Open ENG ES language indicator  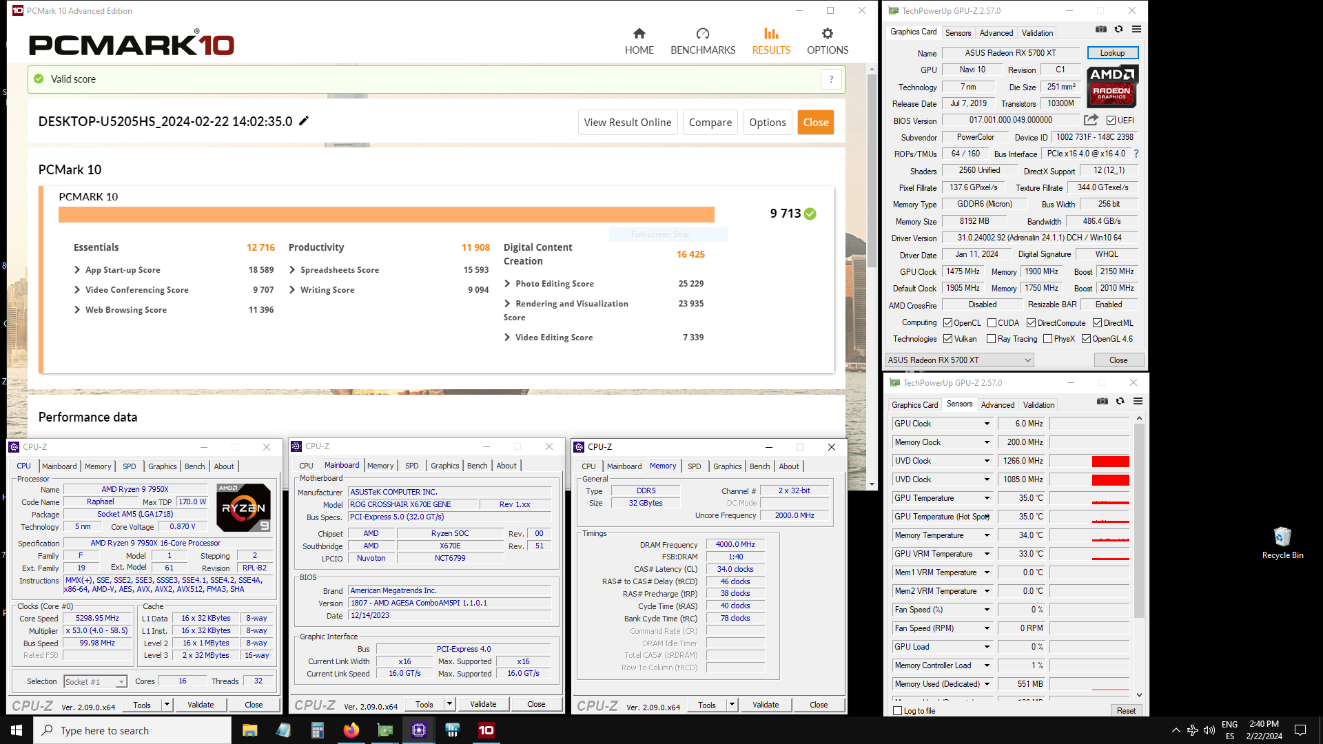coord(1229,730)
